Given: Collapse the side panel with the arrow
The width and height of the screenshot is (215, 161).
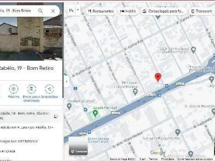Looking at the screenshot, I should [66, 81].
